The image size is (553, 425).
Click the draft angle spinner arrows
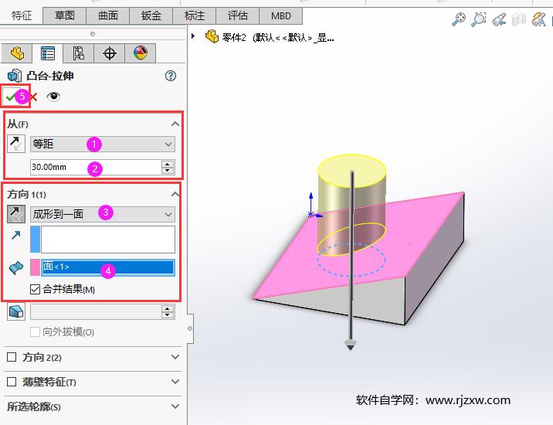pos(168,312)
